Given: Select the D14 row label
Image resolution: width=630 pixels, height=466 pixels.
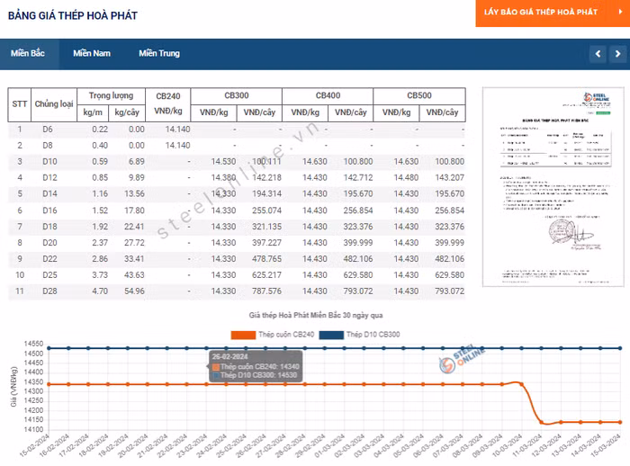Looking at the screenshot, I should tap(49, 193).
